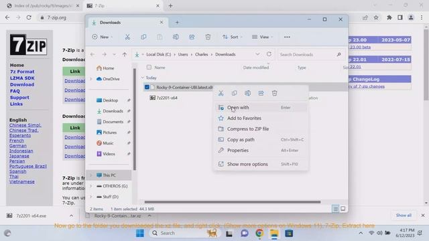Open the Download link in 7-Zip sidebar

tap(22, 84)
